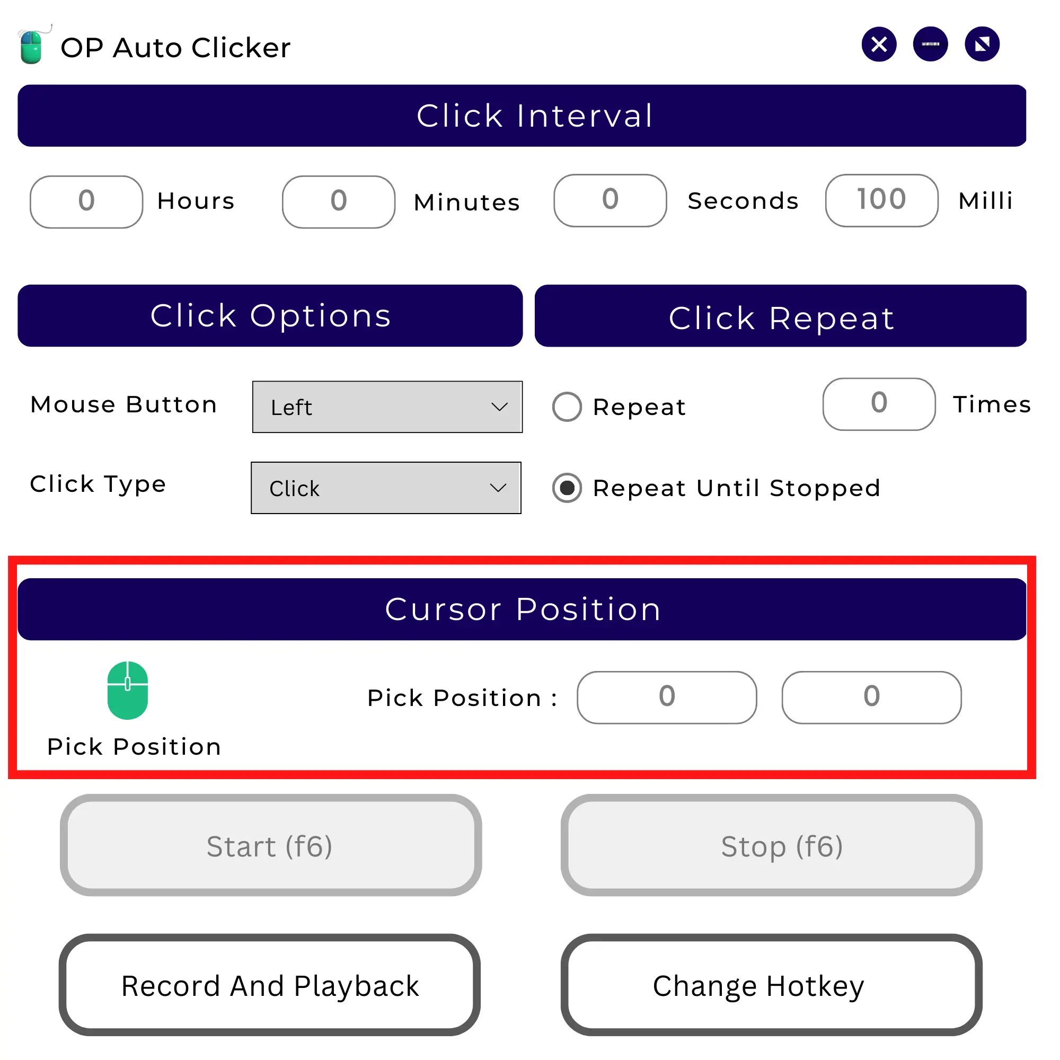The height and width of the screenshot is (1060, 1060).
Task: Expand the Click Type dropdown
Action: (386, 488)
